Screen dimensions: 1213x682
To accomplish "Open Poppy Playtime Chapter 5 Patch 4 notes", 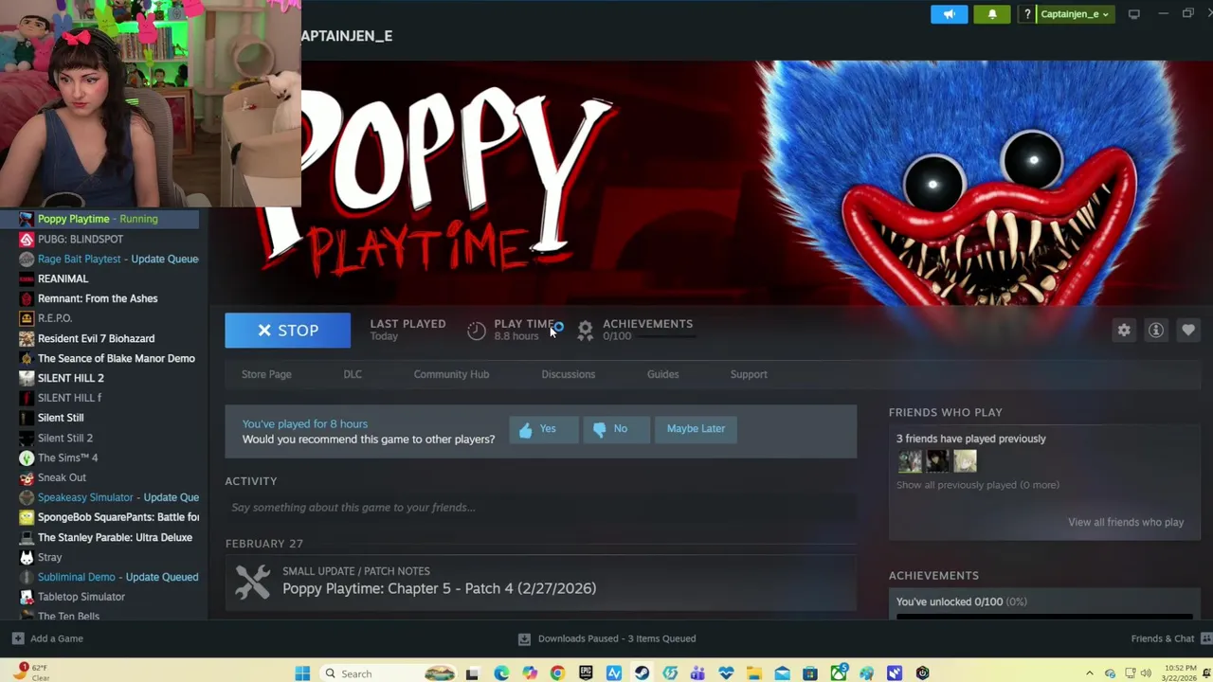I will (x=439, y=588).
